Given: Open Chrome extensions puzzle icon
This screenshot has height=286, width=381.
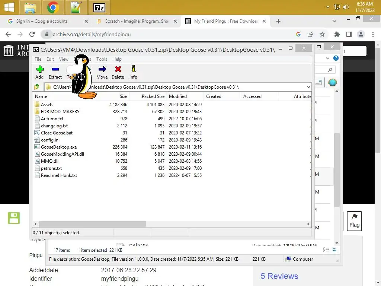Looking at the screenshot, I should pyautogui.click(x=337, y=35).
